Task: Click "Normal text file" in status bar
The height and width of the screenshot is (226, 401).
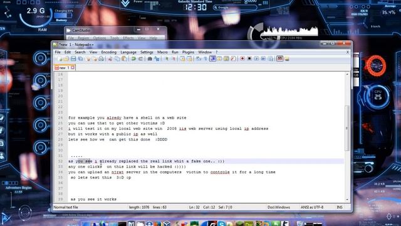Action: (66, 207)
